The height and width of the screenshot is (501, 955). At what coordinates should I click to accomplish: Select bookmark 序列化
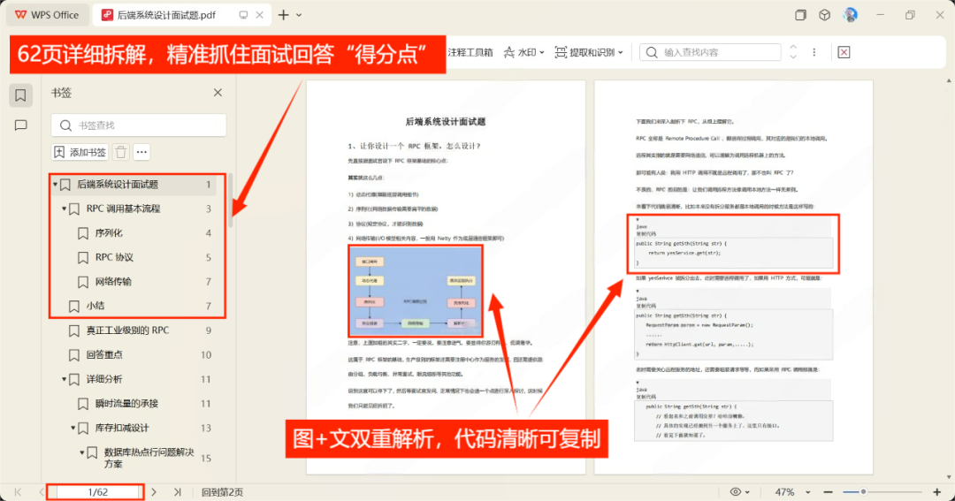pyautogui.click(x=109, y=233)
